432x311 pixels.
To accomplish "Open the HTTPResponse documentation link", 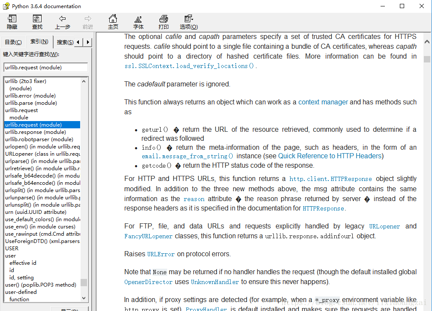I will [324, 209].
